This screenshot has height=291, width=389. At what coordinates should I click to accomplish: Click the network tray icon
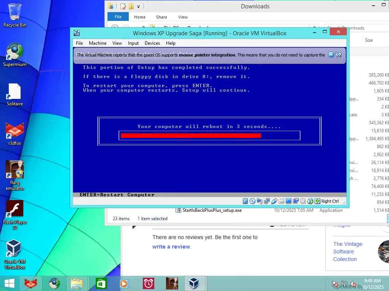pos(344,284)
